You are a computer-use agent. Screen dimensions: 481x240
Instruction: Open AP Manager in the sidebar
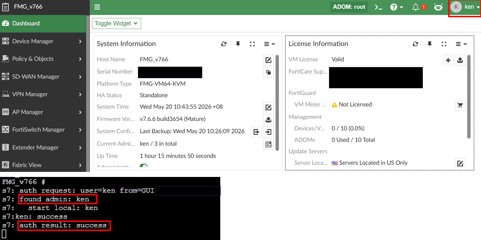(43, 112)
